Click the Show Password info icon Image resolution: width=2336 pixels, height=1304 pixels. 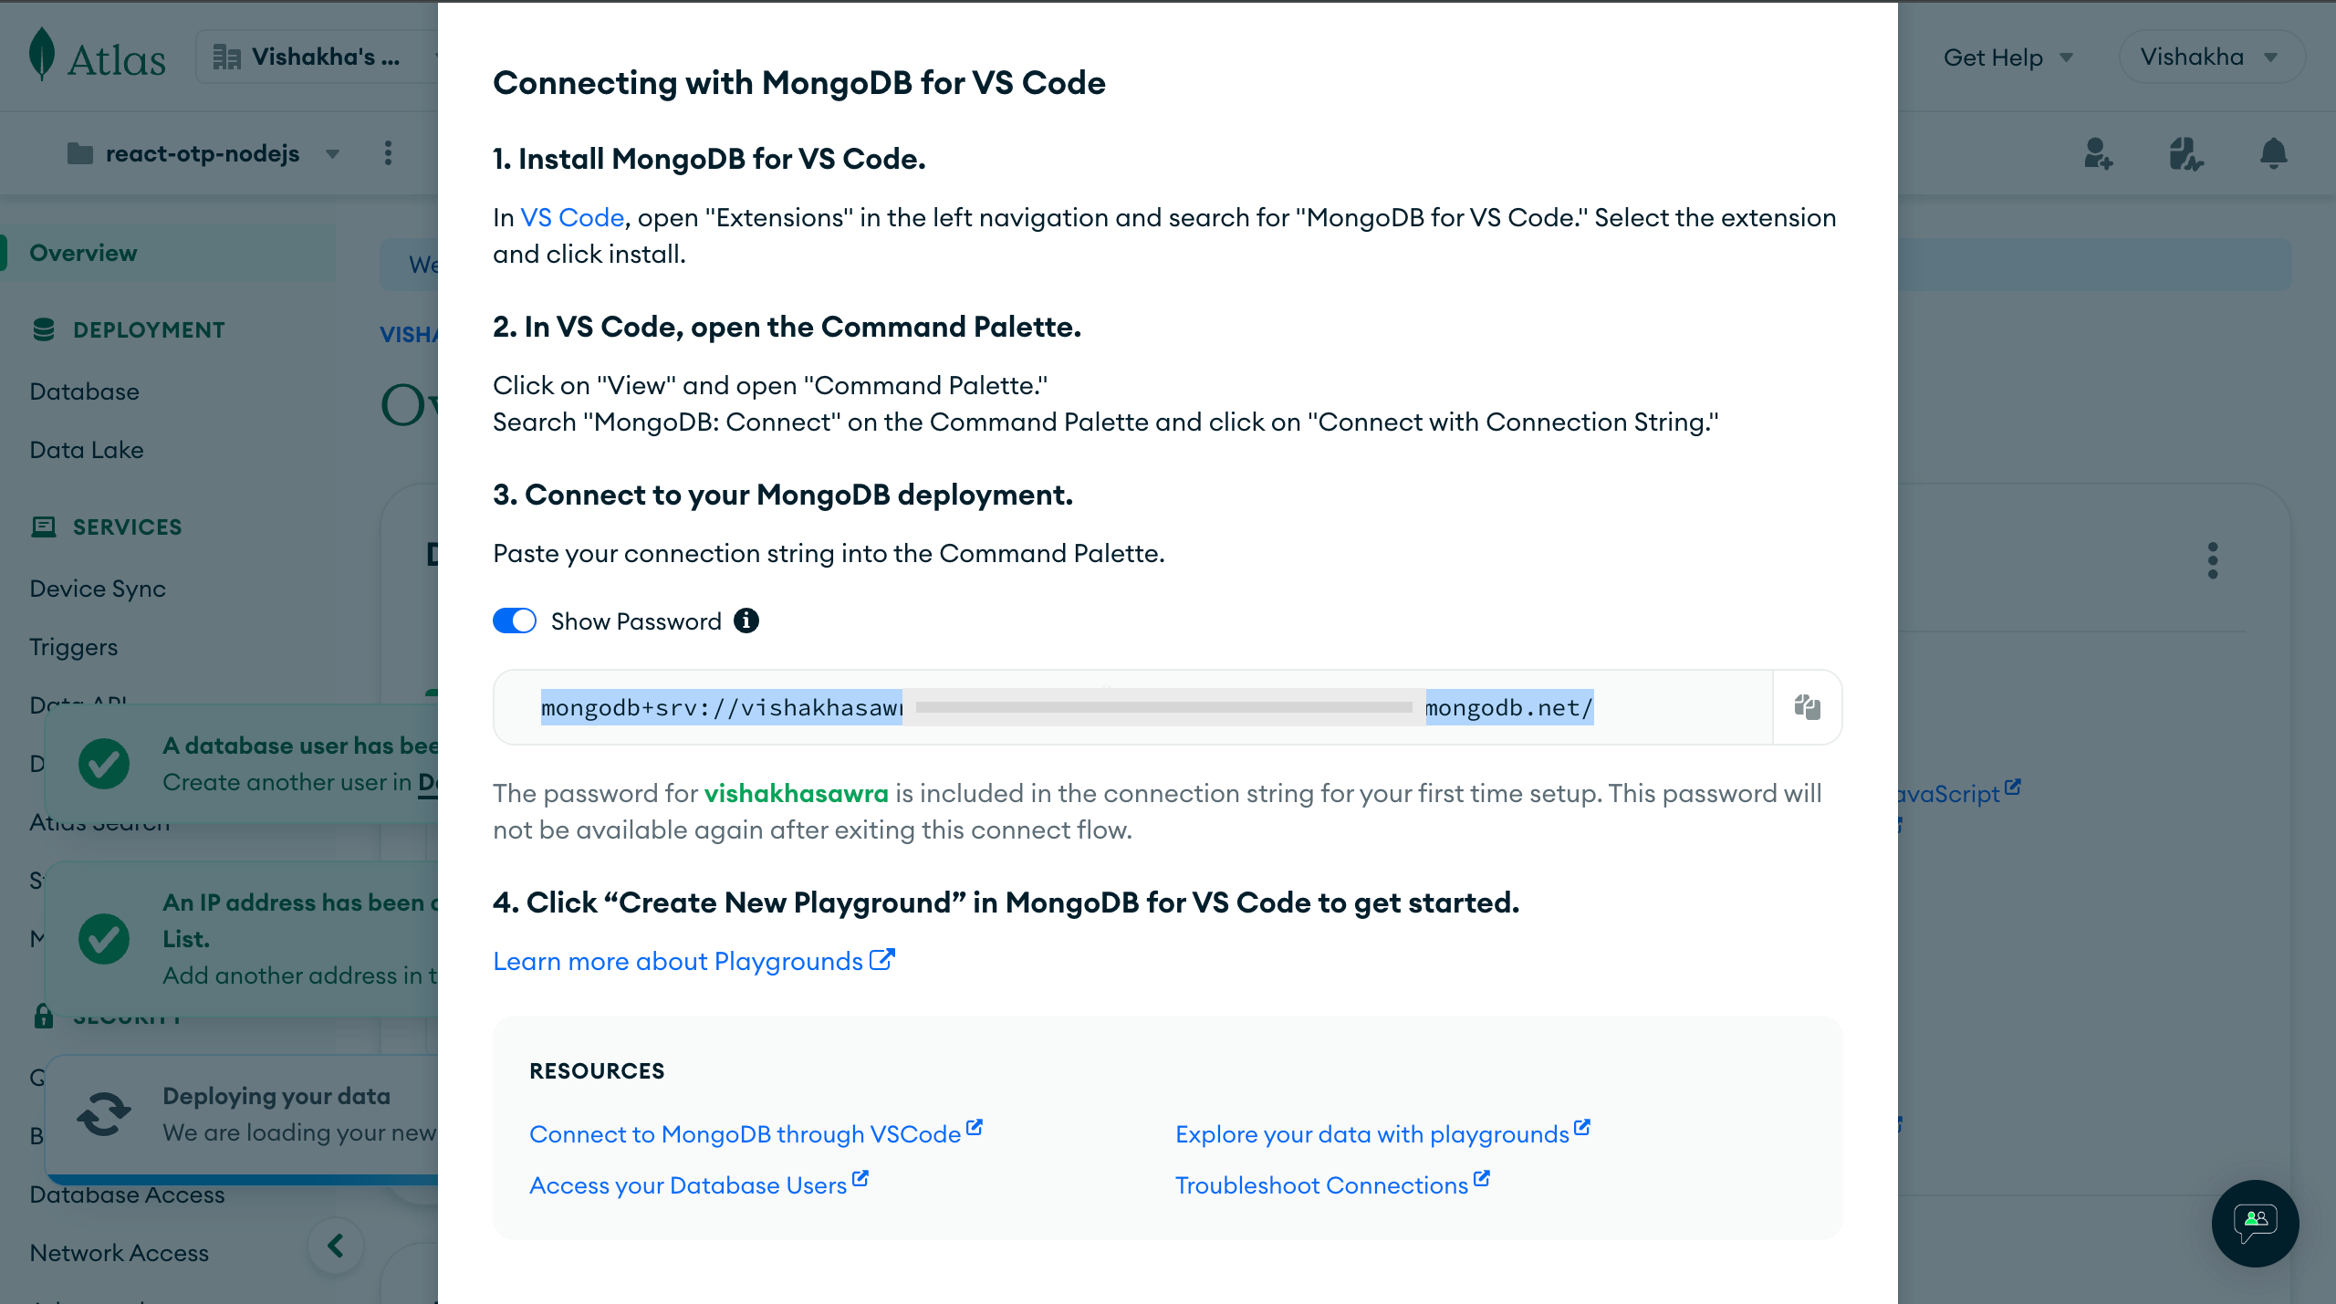[x=746, y=621]
